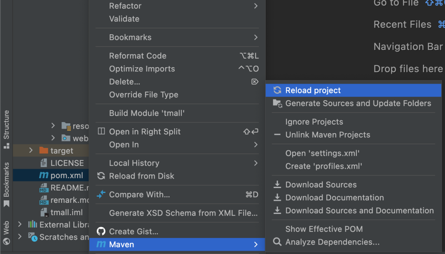445x254 pixels.
Task: Expand the target folder
Action: point(31,151)
